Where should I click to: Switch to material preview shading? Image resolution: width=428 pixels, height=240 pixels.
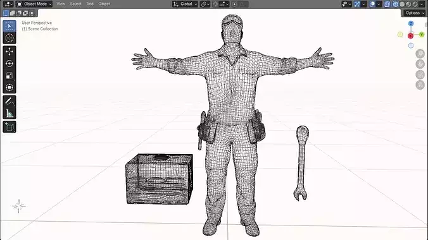click(x=408, y=4)
